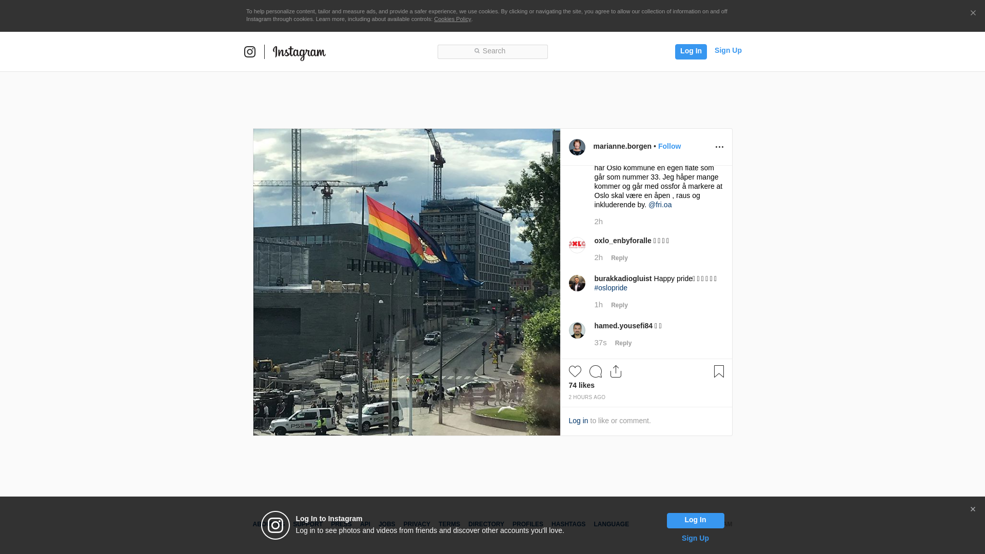Open the post more options menu
Image resolution: width=985 pixels, height=554 pixels.
719,147
